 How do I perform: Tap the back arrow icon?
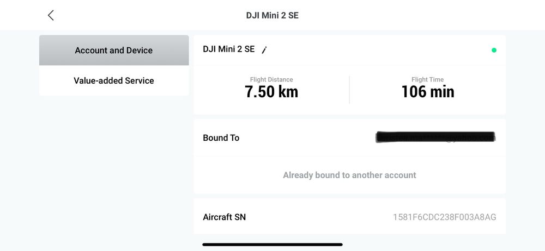pos(51,15)
